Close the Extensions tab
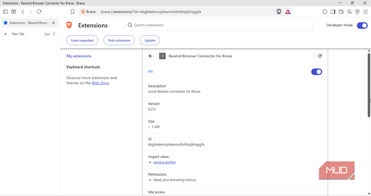371x196 pixels. click(x=54, y=23)
